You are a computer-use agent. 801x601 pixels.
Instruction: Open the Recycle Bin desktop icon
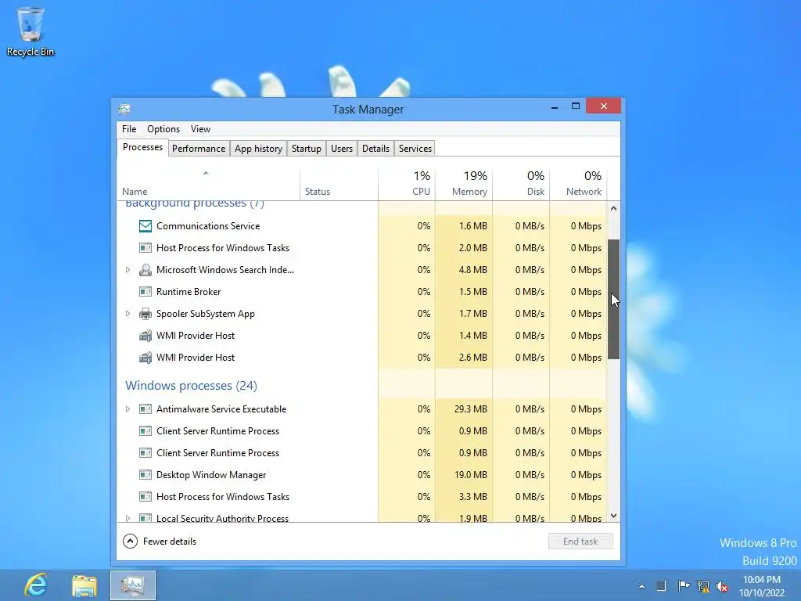[31, 31]
